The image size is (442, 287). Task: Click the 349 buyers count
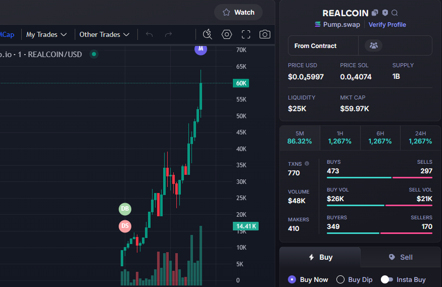(x=333, y=226)
